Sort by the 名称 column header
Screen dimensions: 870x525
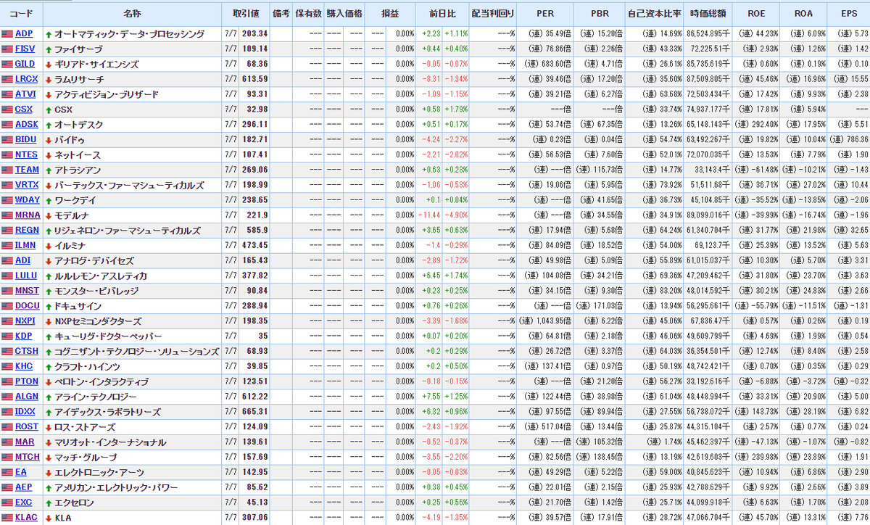pos(133,14)
